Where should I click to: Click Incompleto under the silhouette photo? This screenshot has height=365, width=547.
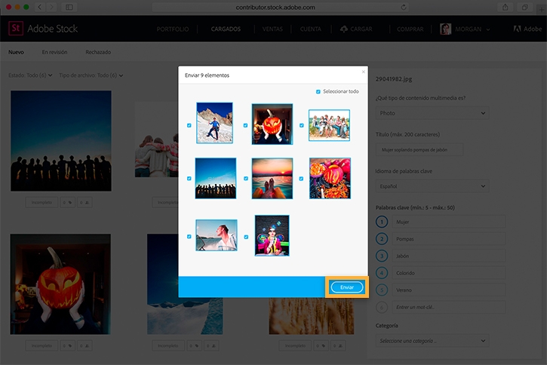(x=41, y=203)
